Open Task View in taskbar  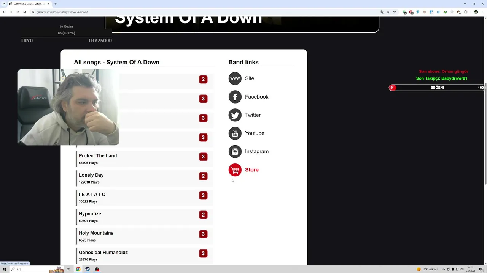coord(68,269)
